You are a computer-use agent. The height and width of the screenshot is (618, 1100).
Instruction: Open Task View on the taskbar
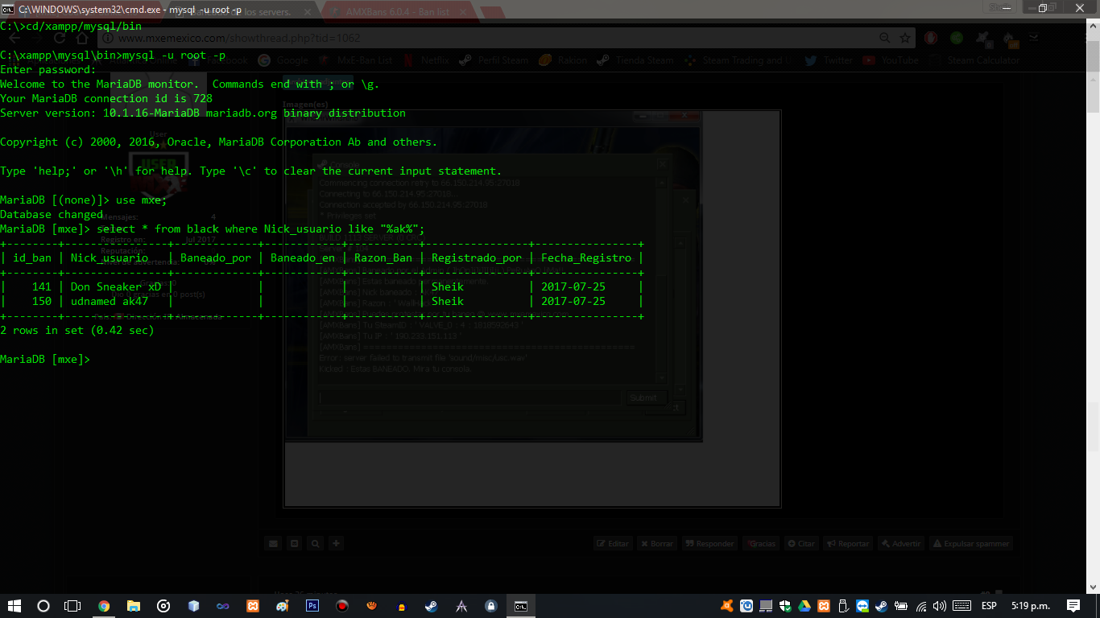coord(72,606)
